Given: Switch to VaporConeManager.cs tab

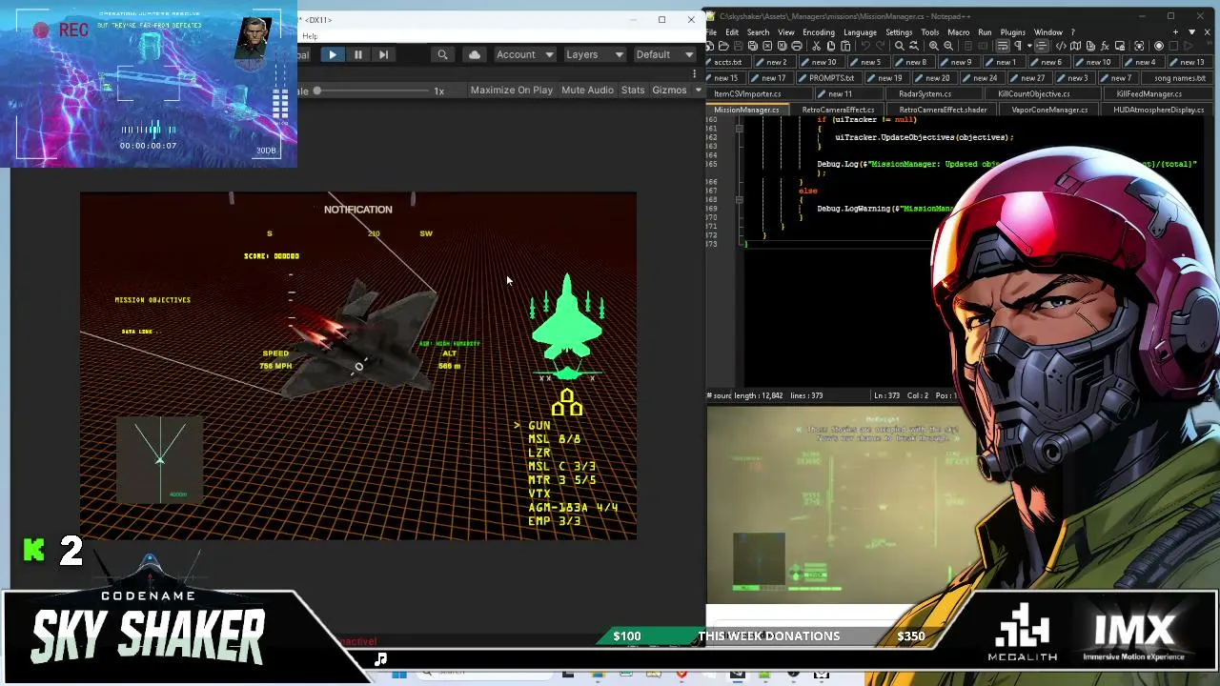Looking at the screenshot, I should tap(1048, 111).
